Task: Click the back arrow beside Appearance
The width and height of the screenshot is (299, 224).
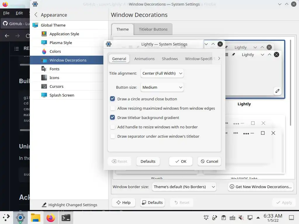Action: (36, 15)
